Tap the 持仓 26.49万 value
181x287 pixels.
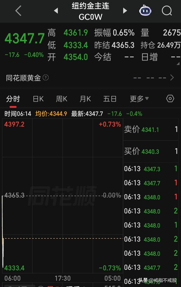[169, 45]
